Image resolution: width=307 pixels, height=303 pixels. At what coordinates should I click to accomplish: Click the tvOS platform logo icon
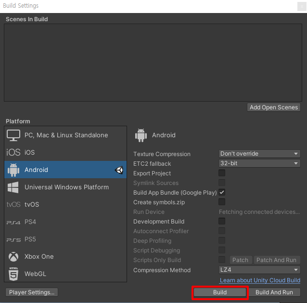(13, 204)
